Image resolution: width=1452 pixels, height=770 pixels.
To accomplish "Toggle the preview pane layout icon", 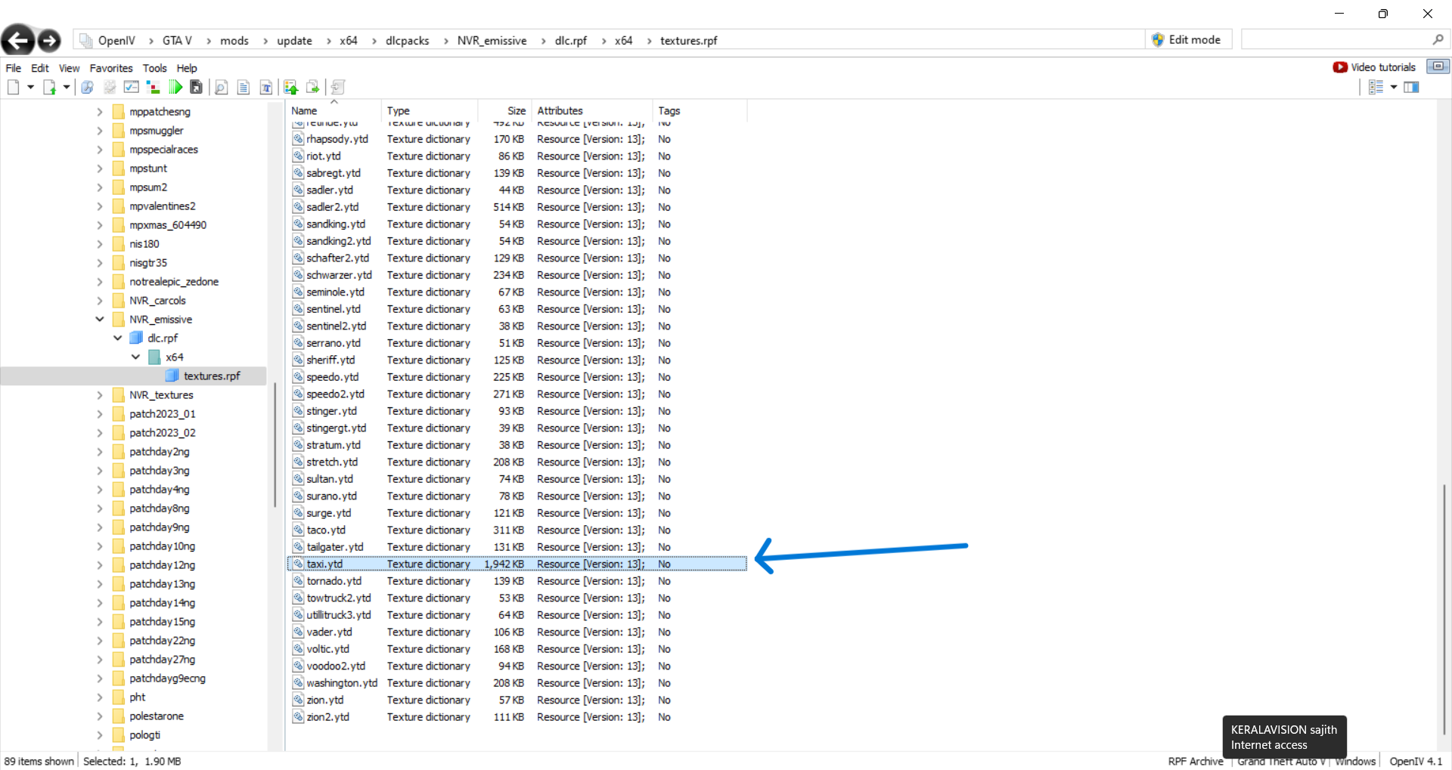I will (x=1411, y=88).
